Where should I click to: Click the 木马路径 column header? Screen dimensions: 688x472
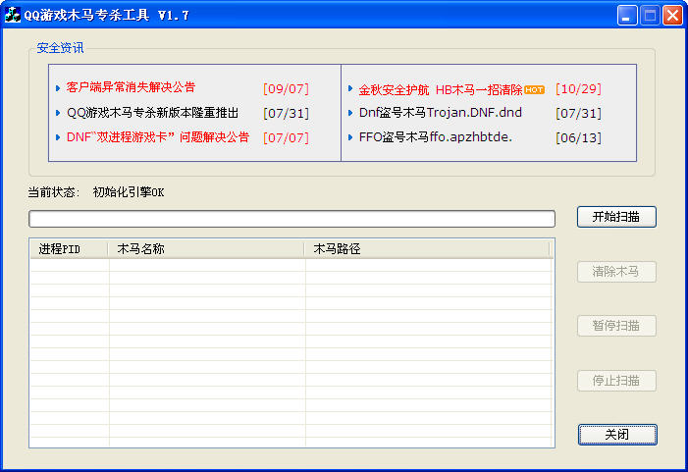(427, 249)
